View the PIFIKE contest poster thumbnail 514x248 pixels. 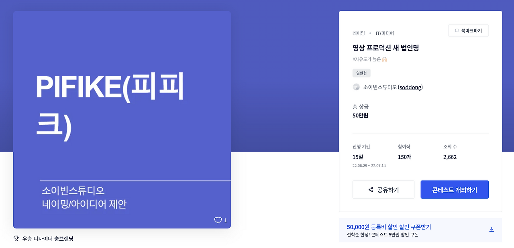[122, 120]
